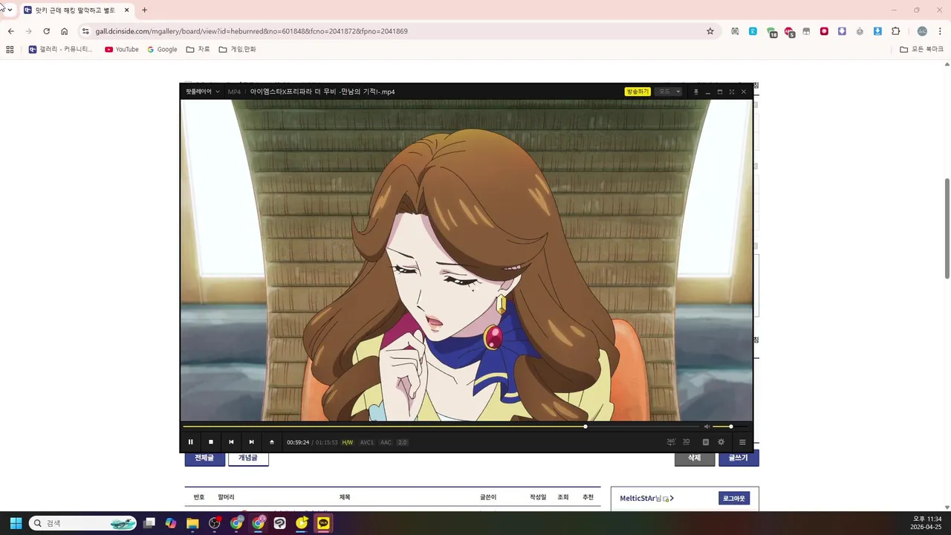Pause the video in PotPlayer
Screen dimensions: 951x535
point(190,442)
